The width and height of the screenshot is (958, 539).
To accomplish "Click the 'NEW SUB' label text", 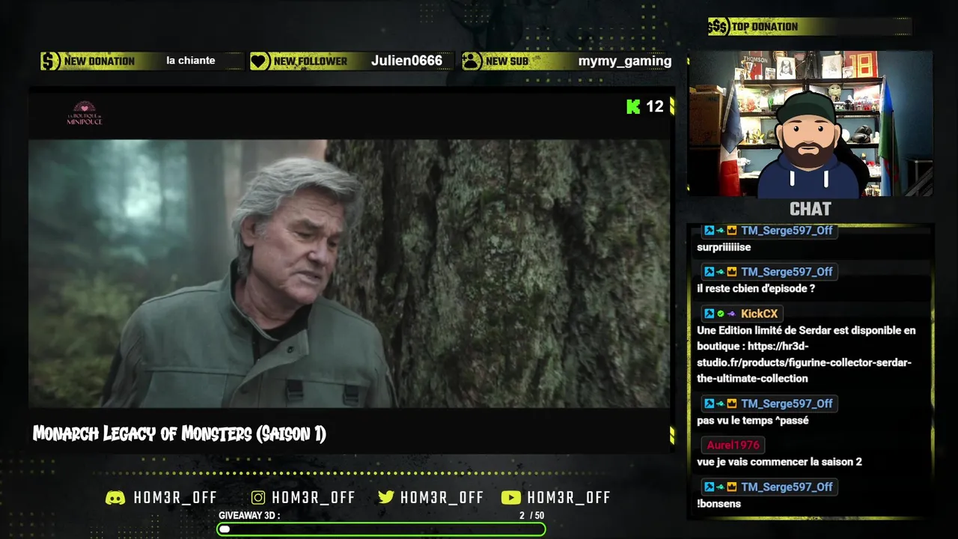I will tap(507, 61).
